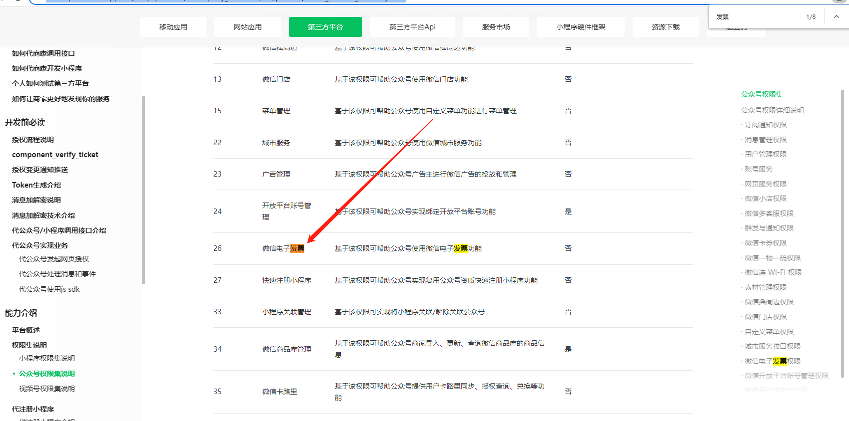Open the 小程序硬件框架 tab

[x=581, y=27]
